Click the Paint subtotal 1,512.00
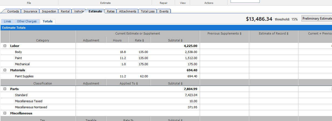The width and height of the screenshot is (332, 121). click(x=191, y=58)
